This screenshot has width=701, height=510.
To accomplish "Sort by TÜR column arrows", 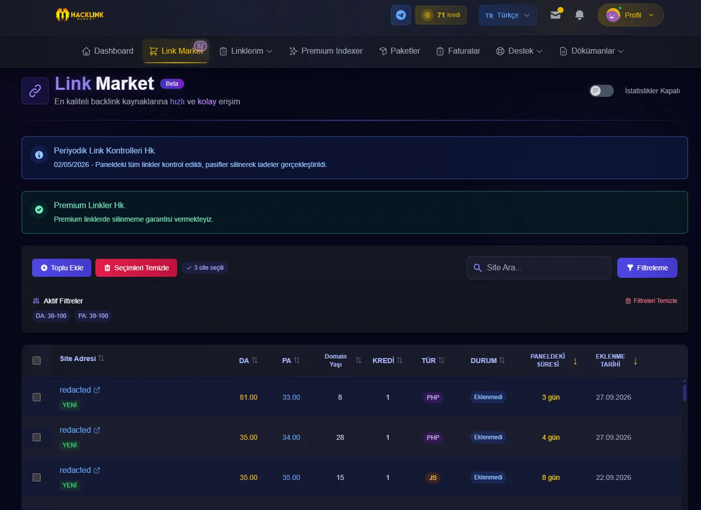I will 441,361.
